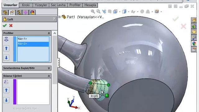This screenshot has height=112, width=199.
Task: Switch to Unsurlar tab
Action: (10, 5)
